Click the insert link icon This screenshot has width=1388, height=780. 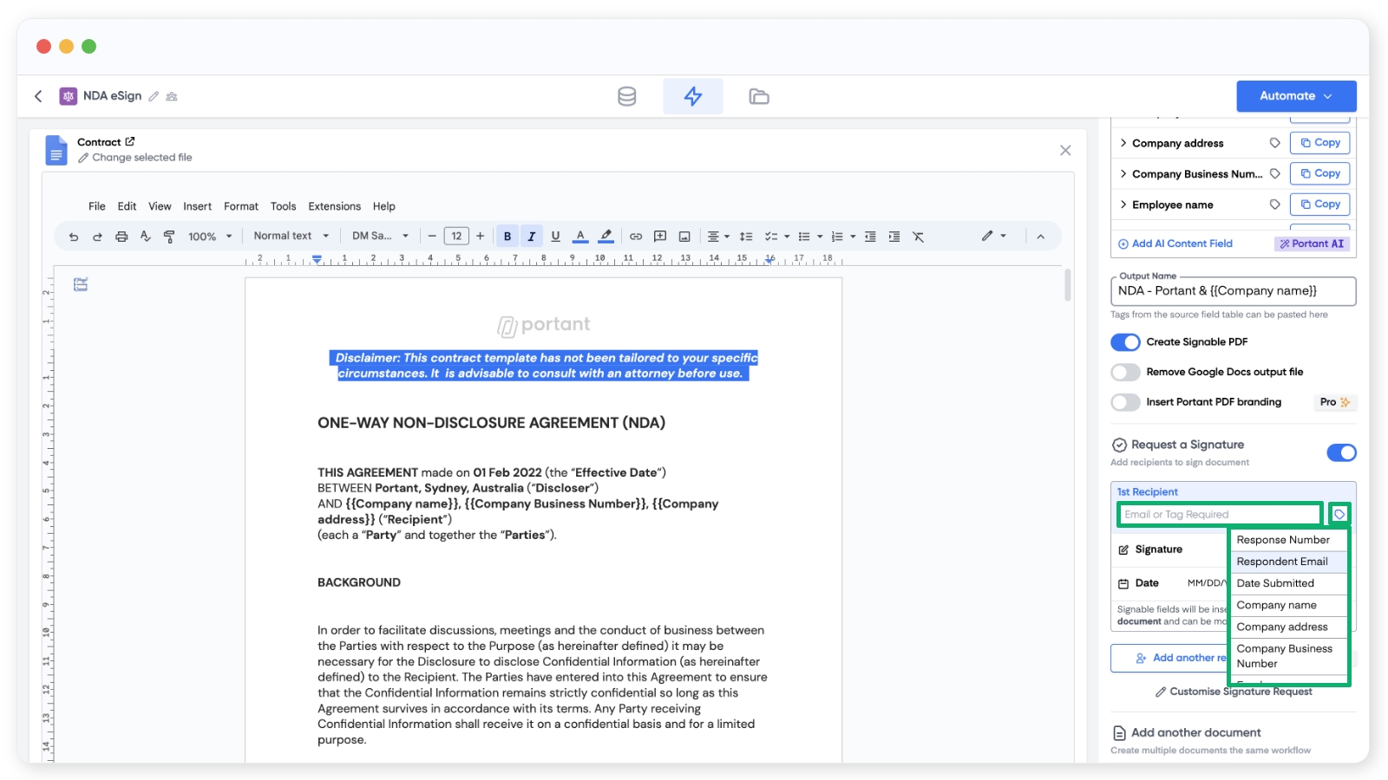click(x=636, y=236)
